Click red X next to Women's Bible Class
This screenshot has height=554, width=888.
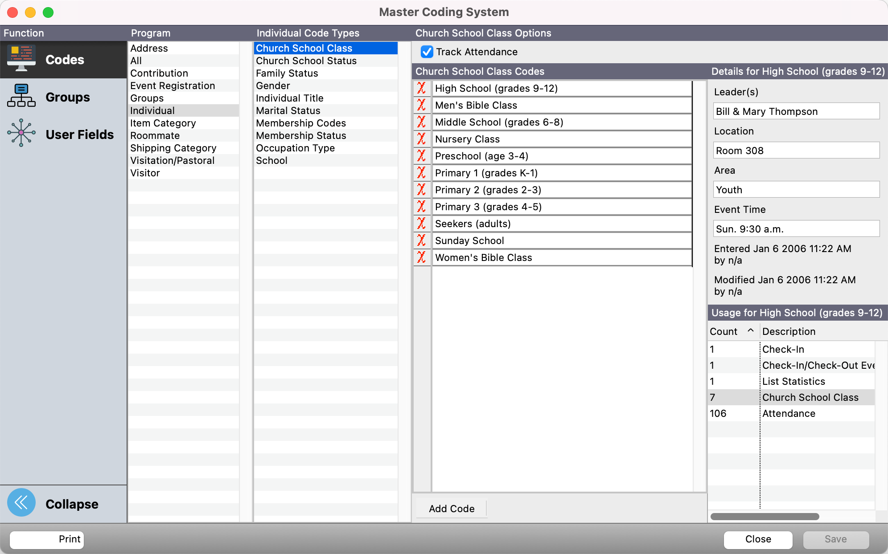[421, 257]
